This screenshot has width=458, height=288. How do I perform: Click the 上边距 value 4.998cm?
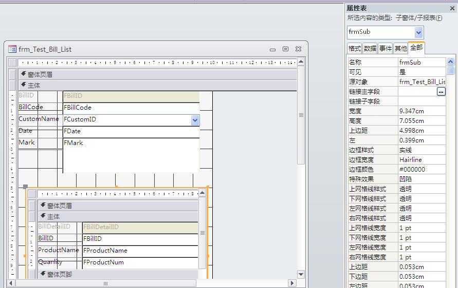(422, 131)
